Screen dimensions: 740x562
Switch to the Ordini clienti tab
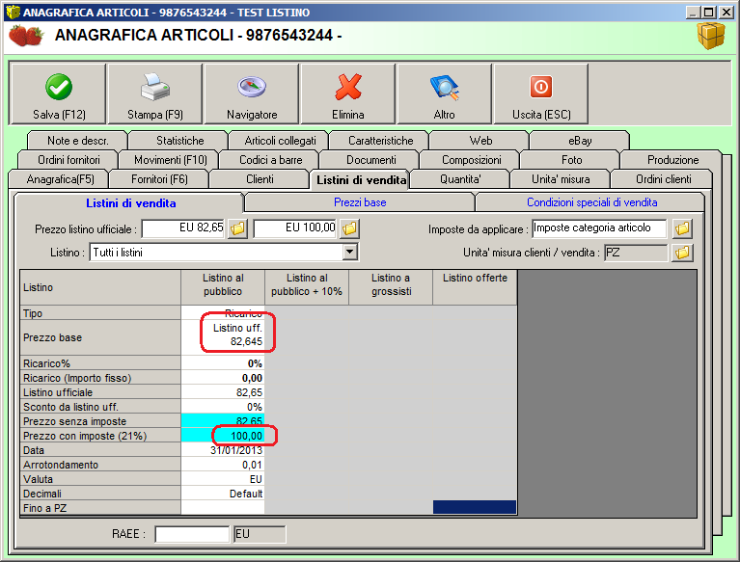[663, 179]
